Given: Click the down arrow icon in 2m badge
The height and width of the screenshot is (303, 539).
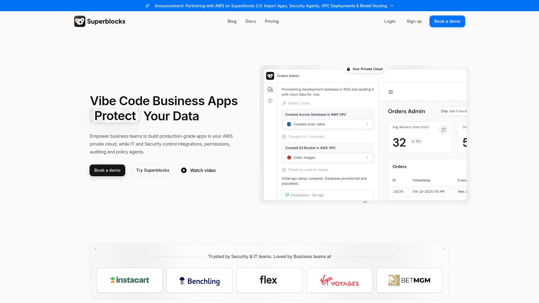Looking at the screenshot, I should click(x=413, y=141).
